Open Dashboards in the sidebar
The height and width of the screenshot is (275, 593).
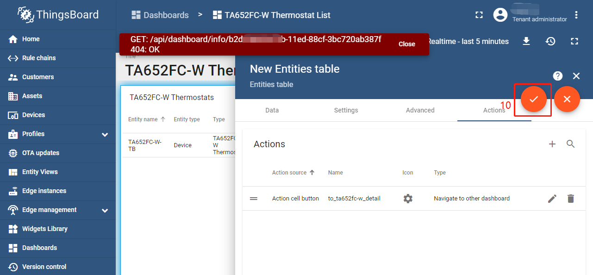coord(58,248)
